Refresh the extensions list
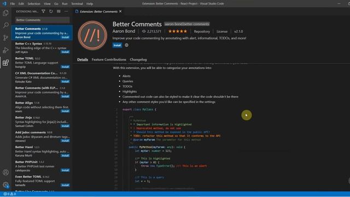 (51, 11)
